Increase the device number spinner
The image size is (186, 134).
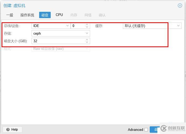87,24
